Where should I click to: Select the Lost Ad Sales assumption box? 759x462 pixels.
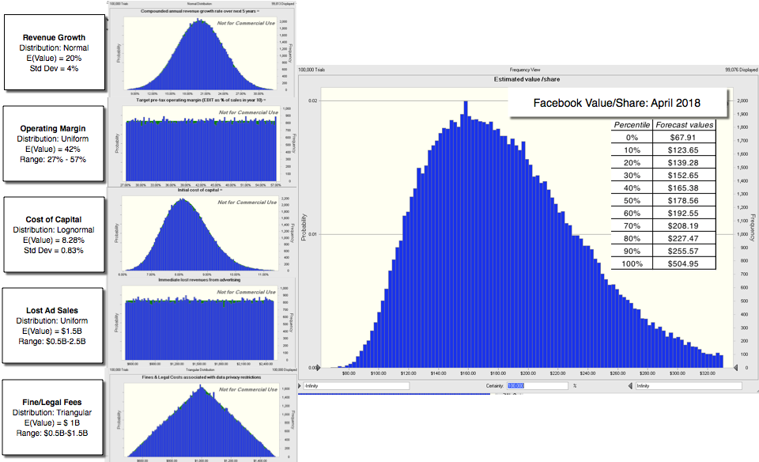tap(52, 325)
